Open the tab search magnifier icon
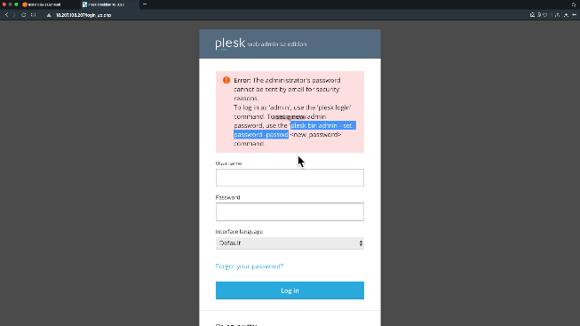The height and width of the screenshot is (326, 580). 574,4
